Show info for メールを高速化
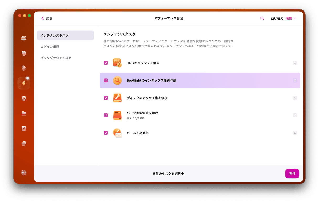 (295, 133)
